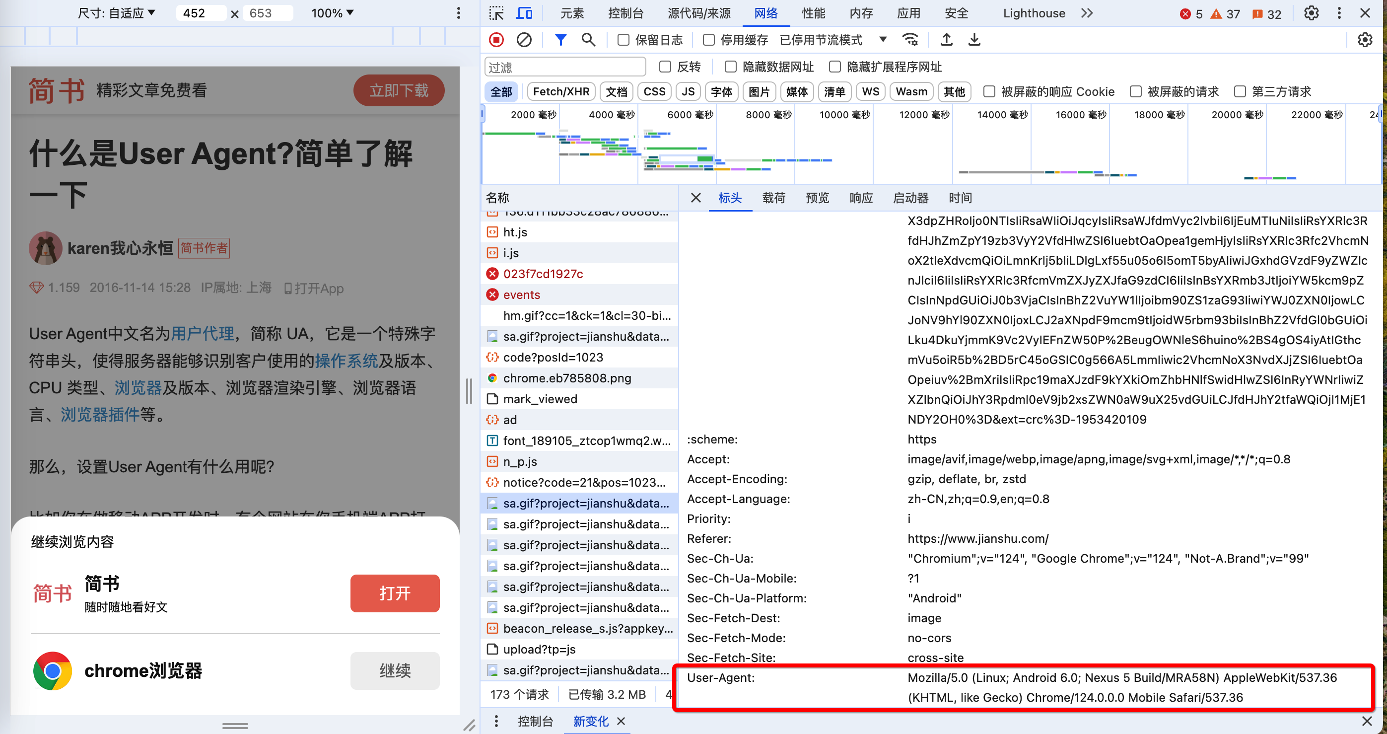The height and width of the screenshot is (734, 1387).
Task: Click the red 打开 button
Action: coord(395,593)
